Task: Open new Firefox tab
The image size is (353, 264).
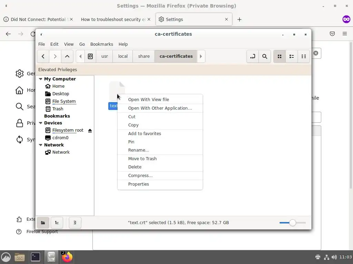Action: tap(239, 20)
